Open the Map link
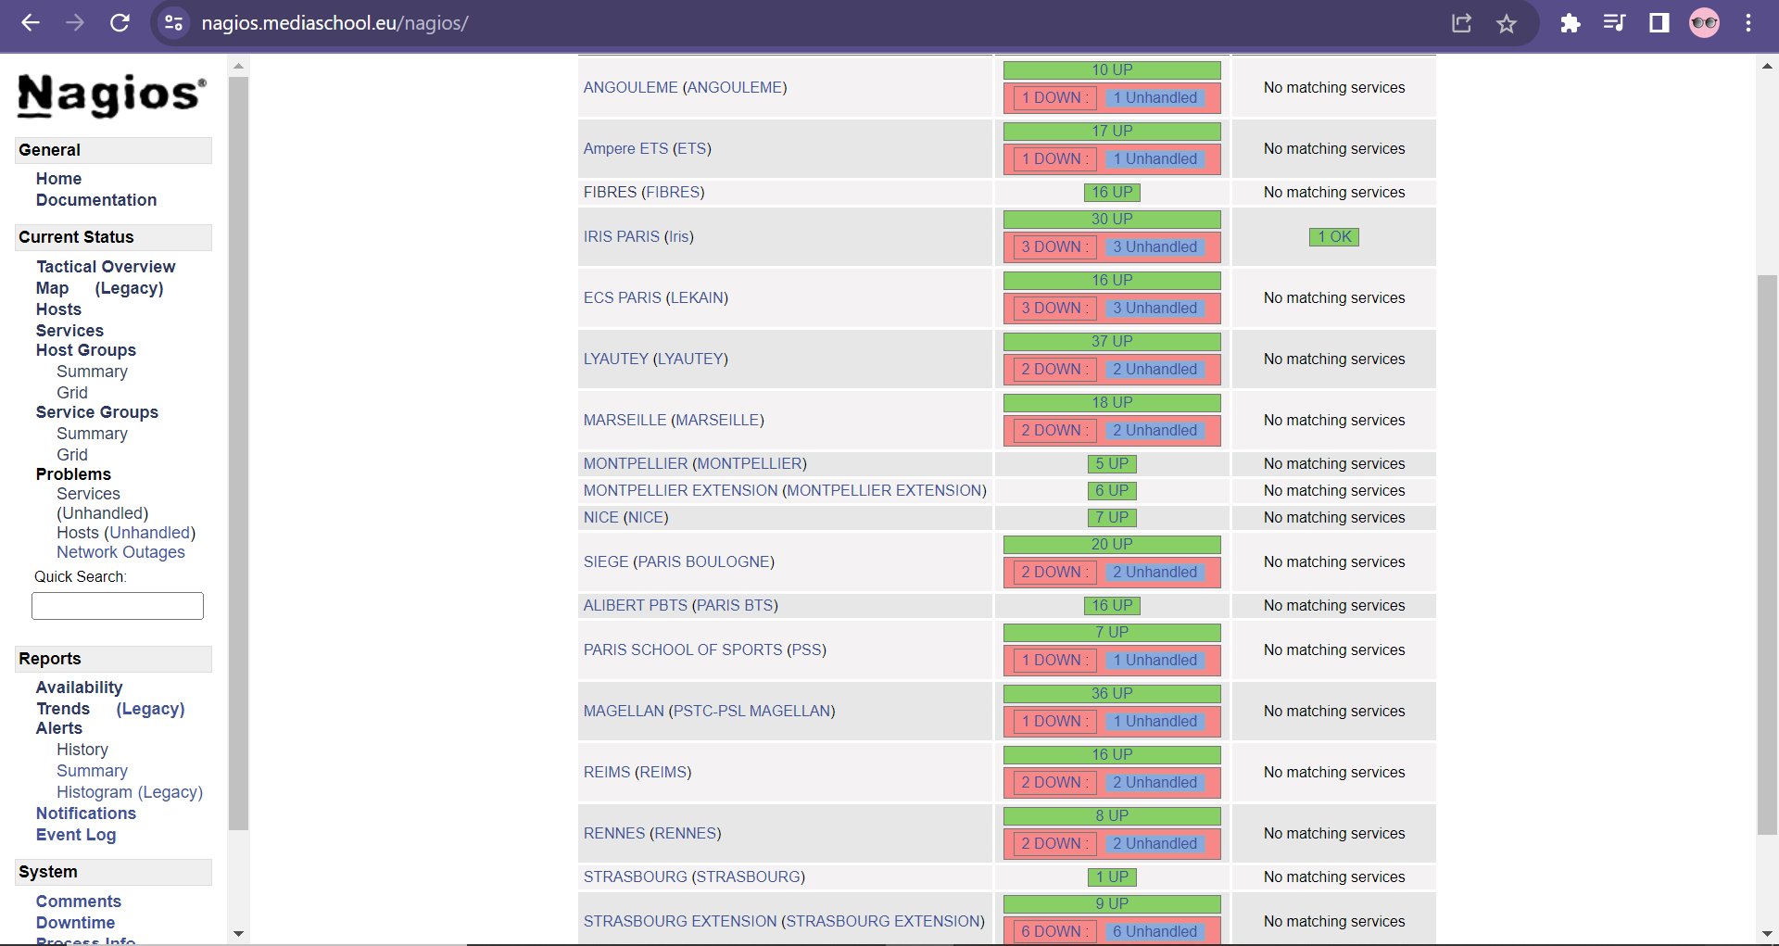Screen dimensions: 1779x946 (52, 288)
